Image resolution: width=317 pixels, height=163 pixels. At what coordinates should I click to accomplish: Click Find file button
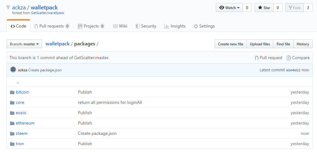click(283, 44)
